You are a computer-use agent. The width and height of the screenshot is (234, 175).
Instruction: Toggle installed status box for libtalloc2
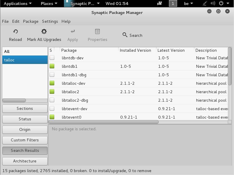tap(52, 91)
